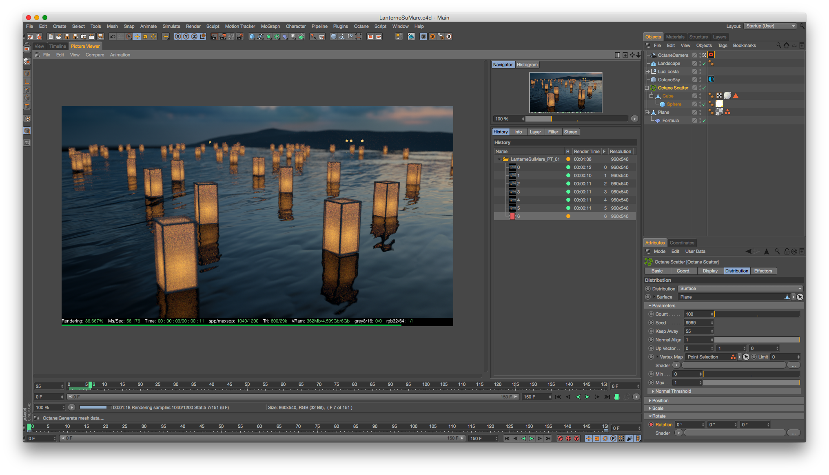Click the Play Forwards button in bottom timeline

point(531,438)
